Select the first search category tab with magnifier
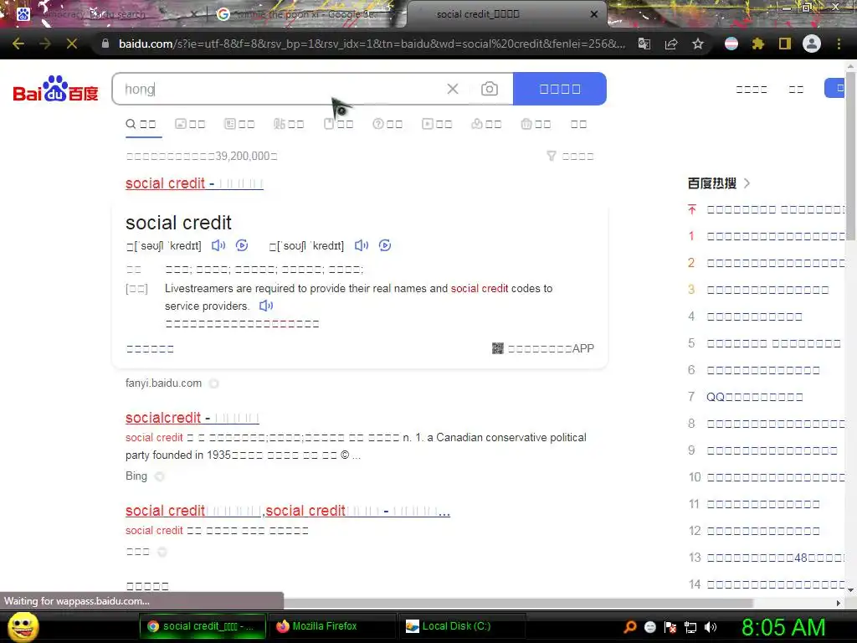The height and width of the screenshot is (643, 857). pyautogui.click(x=141, y=124)
